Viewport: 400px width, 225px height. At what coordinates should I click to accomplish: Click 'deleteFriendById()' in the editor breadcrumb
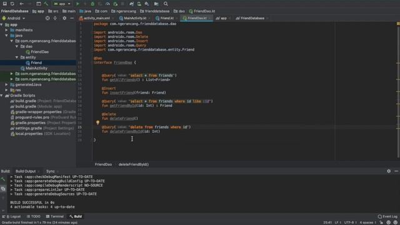click(134, 164)
